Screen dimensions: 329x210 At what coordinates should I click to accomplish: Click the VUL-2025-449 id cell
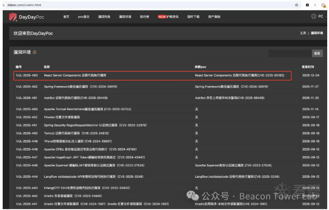coord(26,141)
